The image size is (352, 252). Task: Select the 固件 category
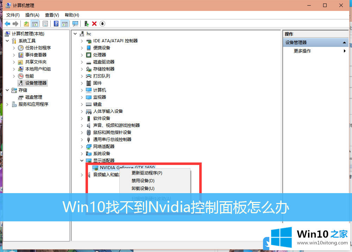coord(98,83)
